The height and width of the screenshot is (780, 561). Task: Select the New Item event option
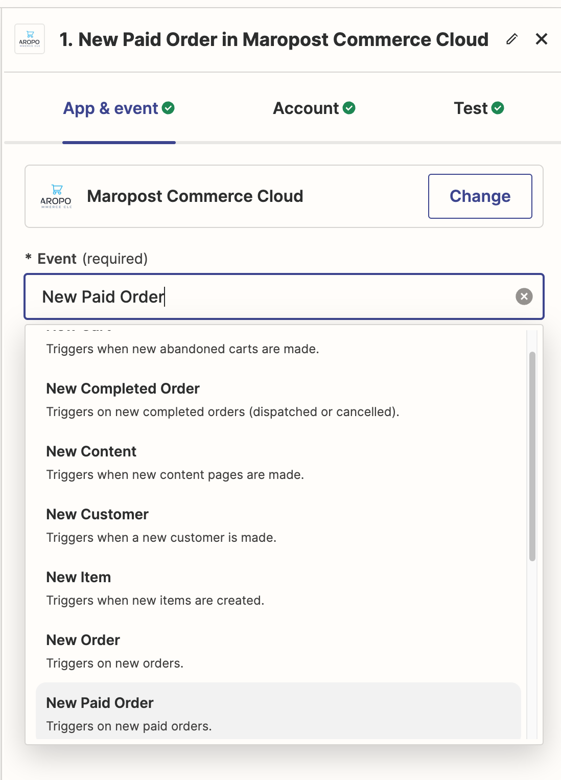point(278,588)
